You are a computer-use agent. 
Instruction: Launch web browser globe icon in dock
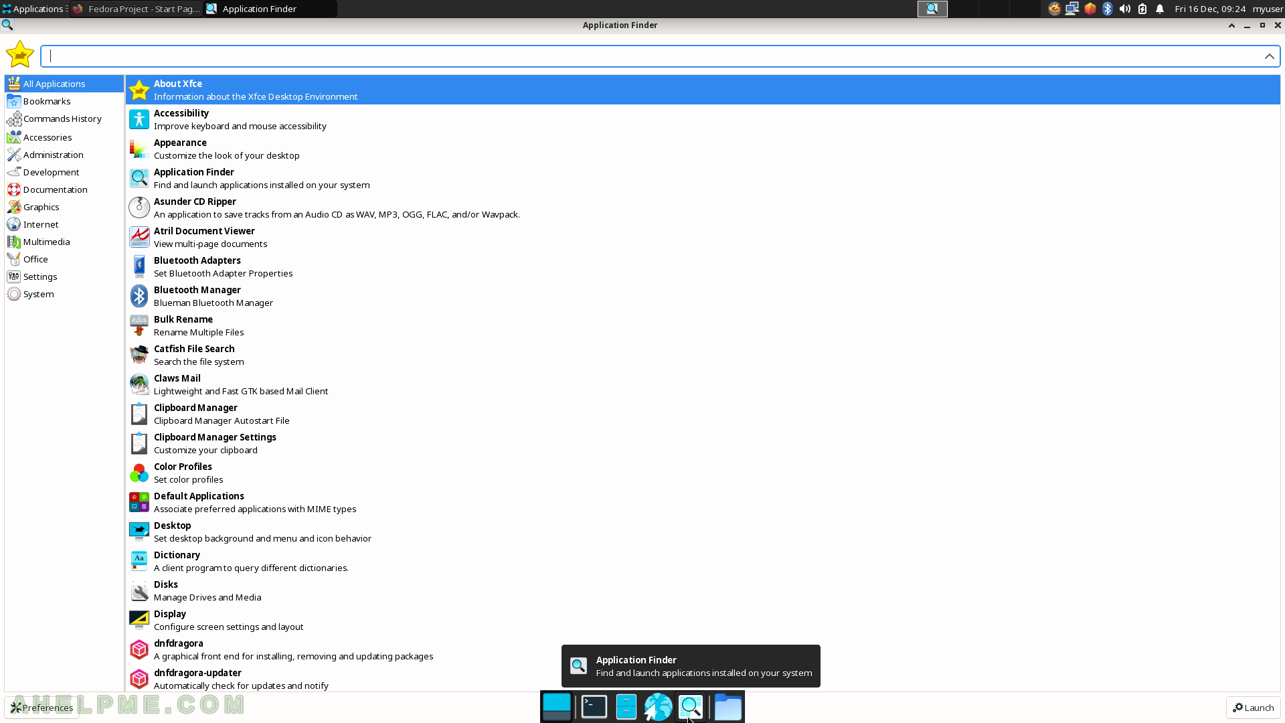[658, 707]
